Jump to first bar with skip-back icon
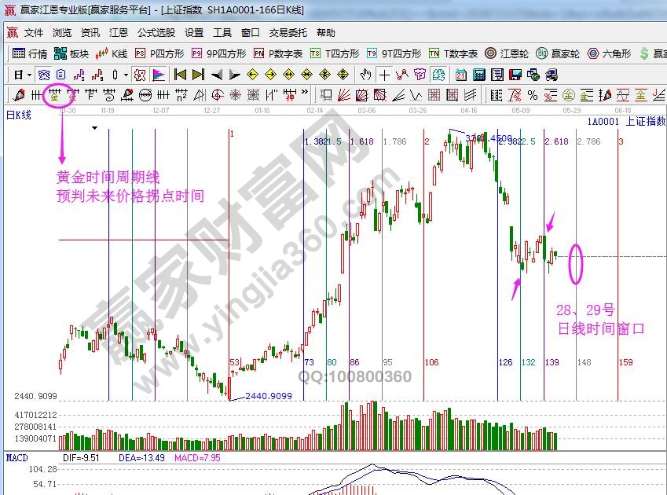This screenshot has width=667, height=495. [x=180, y=75]
